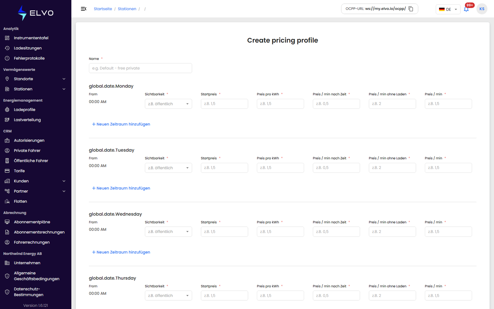Expand the Partner submenu chevron
This screenshot has height=309, width=494.
pyautogui.click(x=64, y=191)
